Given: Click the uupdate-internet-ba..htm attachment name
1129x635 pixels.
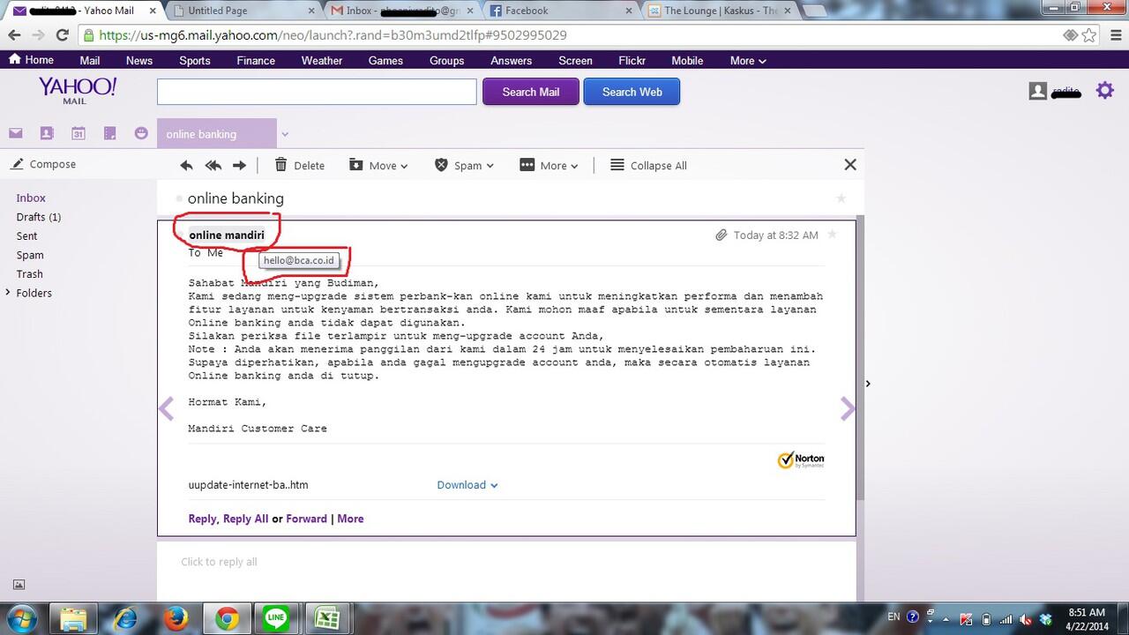Looking at the screenshot, I should point(248,485).
